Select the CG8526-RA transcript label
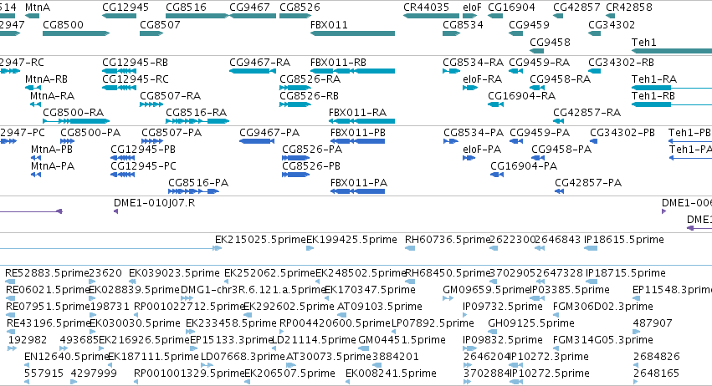The height and width of the screenshot is (386, 712). point(310,79)
